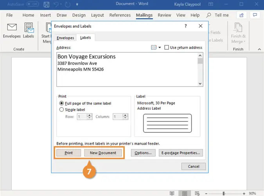The height and width of the screenshot is (196, 264).
Task: Click the zoom out minus button
Action: 206,194
